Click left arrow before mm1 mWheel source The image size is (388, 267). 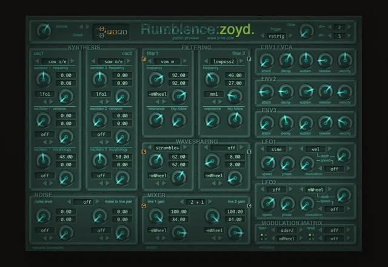(x=273, y=238)
